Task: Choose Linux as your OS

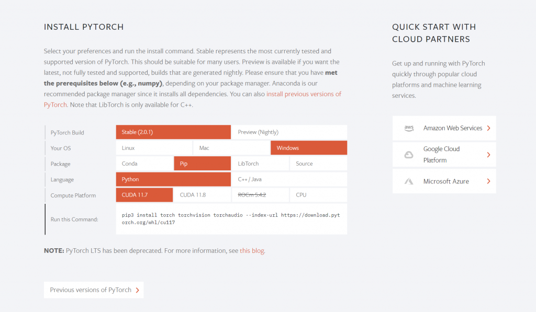Action: click(x=154, y=148)
